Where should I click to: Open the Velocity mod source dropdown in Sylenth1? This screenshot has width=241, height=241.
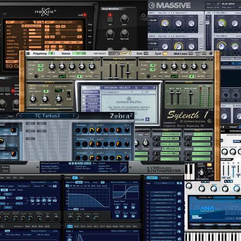(171, 134)
